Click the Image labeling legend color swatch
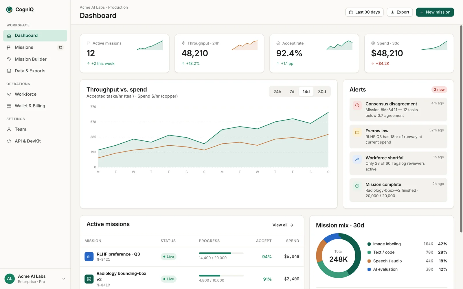This screenshot has height=289, width=463. pyautogui.click(x=369, y=244)
